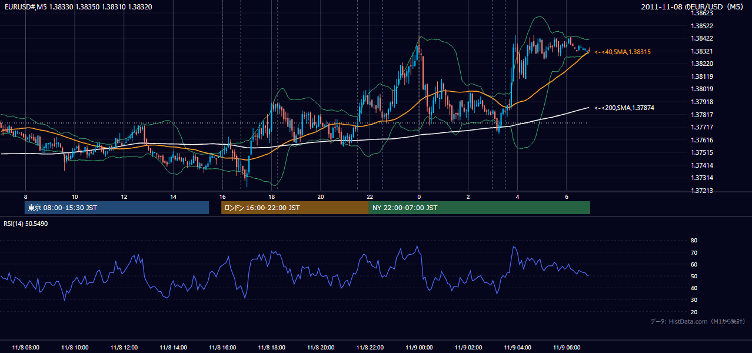
Task: Click the 11/8 10:00 date label
Action: point(75,348)
